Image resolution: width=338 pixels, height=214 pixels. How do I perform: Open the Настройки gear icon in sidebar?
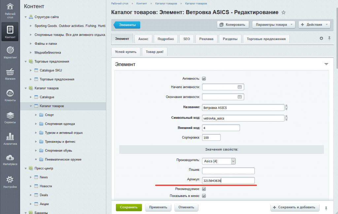pyautogui.click(x=10, y=179)
